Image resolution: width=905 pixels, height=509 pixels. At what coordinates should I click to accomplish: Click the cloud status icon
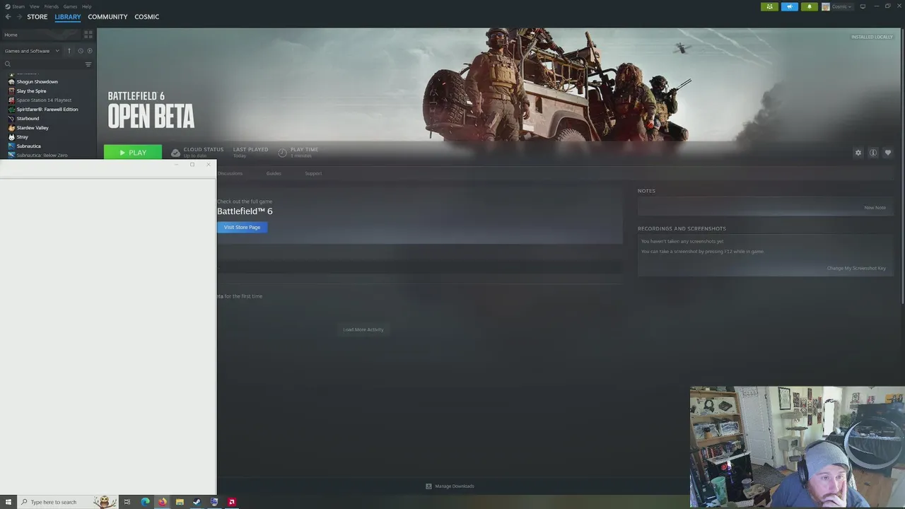pos(175,153)
